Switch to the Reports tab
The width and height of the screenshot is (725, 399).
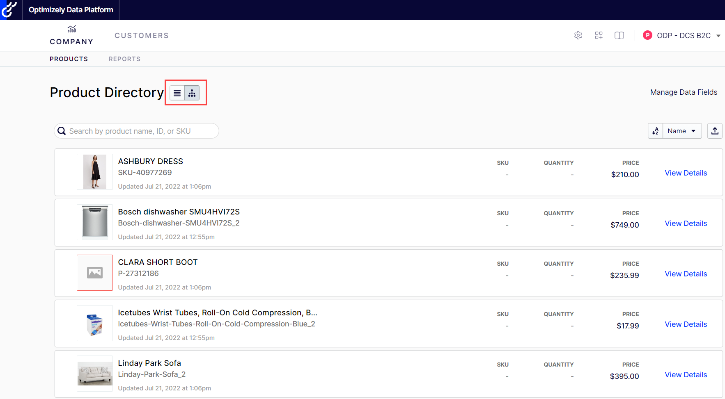click(124, 59)
